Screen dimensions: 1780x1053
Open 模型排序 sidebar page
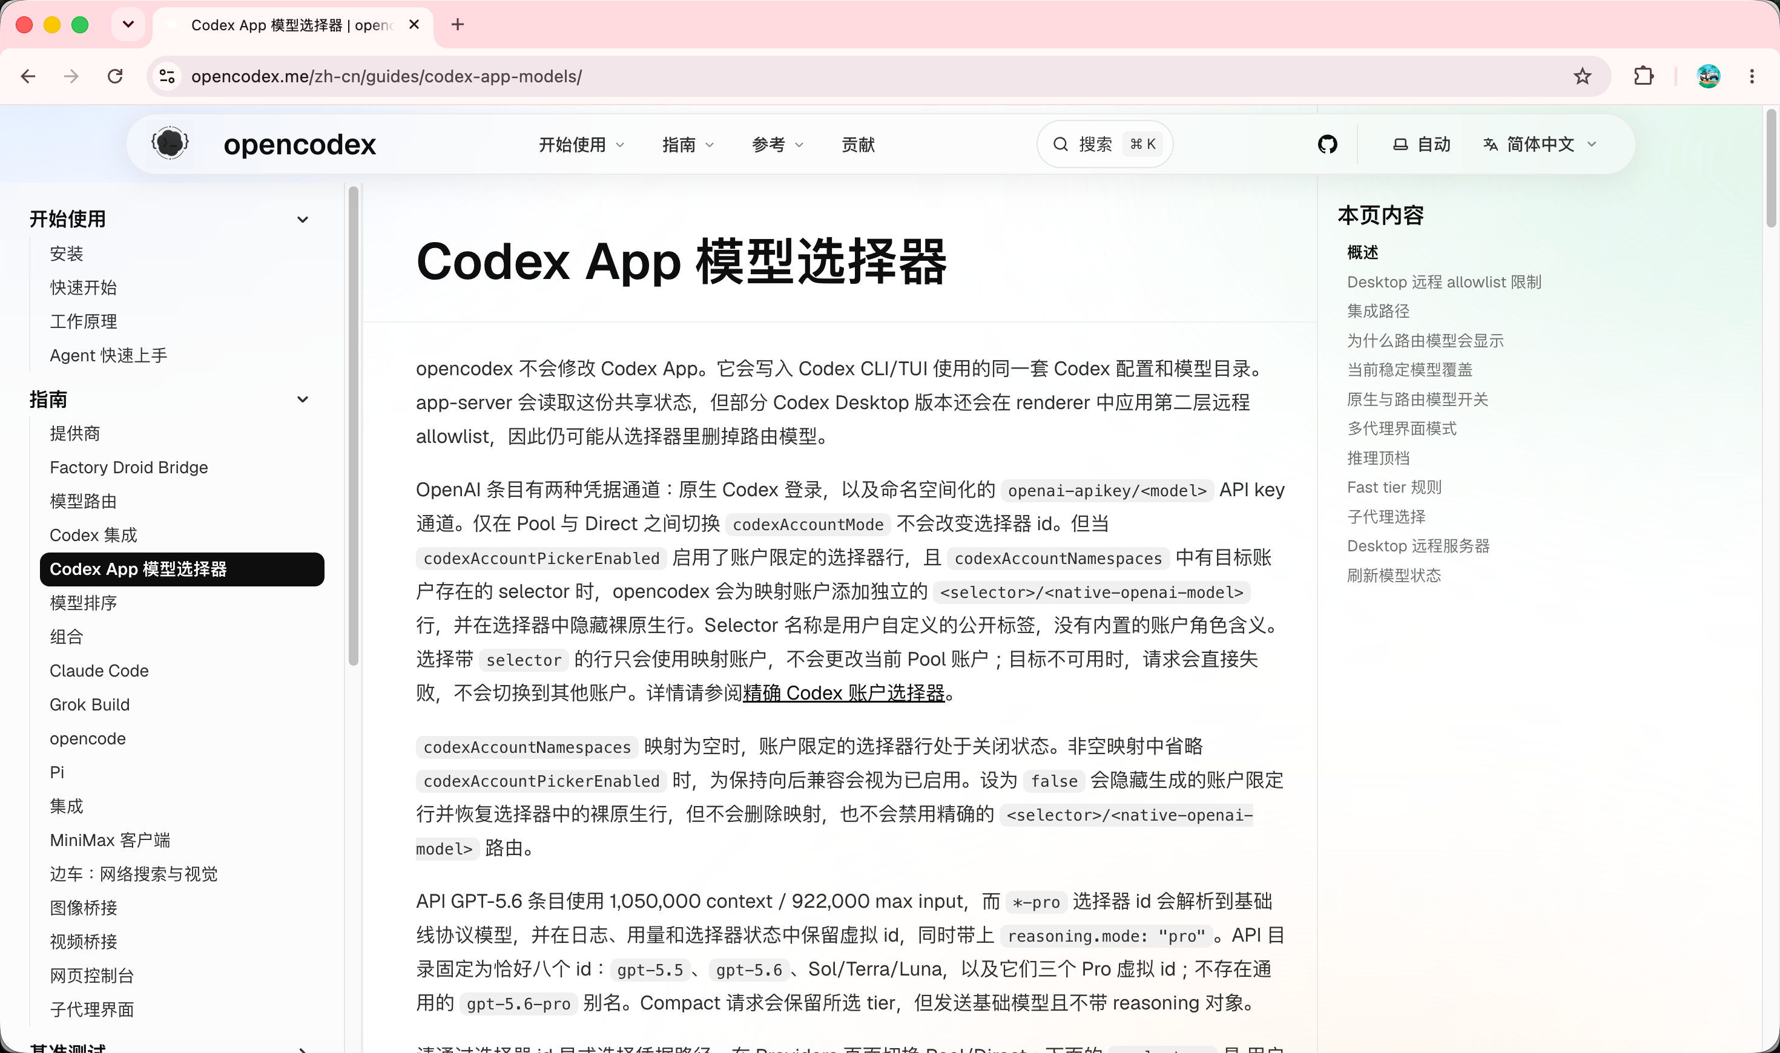(x=84, y=603)
